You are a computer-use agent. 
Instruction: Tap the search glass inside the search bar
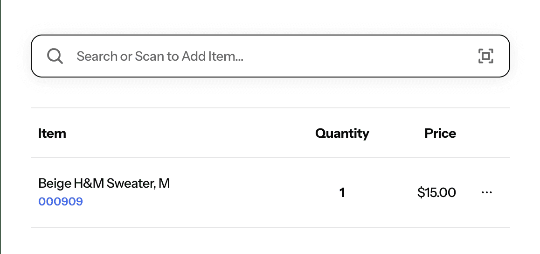[x=55, y=56]
